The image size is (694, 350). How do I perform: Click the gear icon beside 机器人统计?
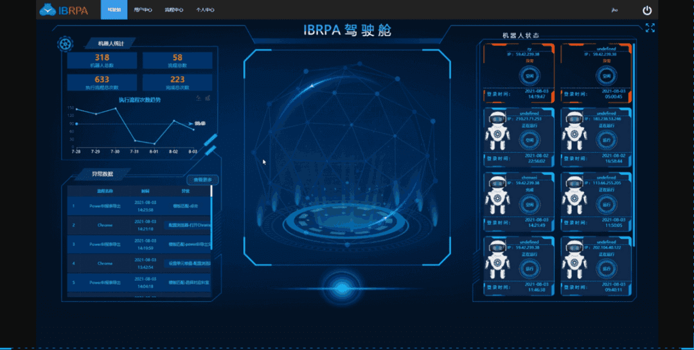coord(65,44)
